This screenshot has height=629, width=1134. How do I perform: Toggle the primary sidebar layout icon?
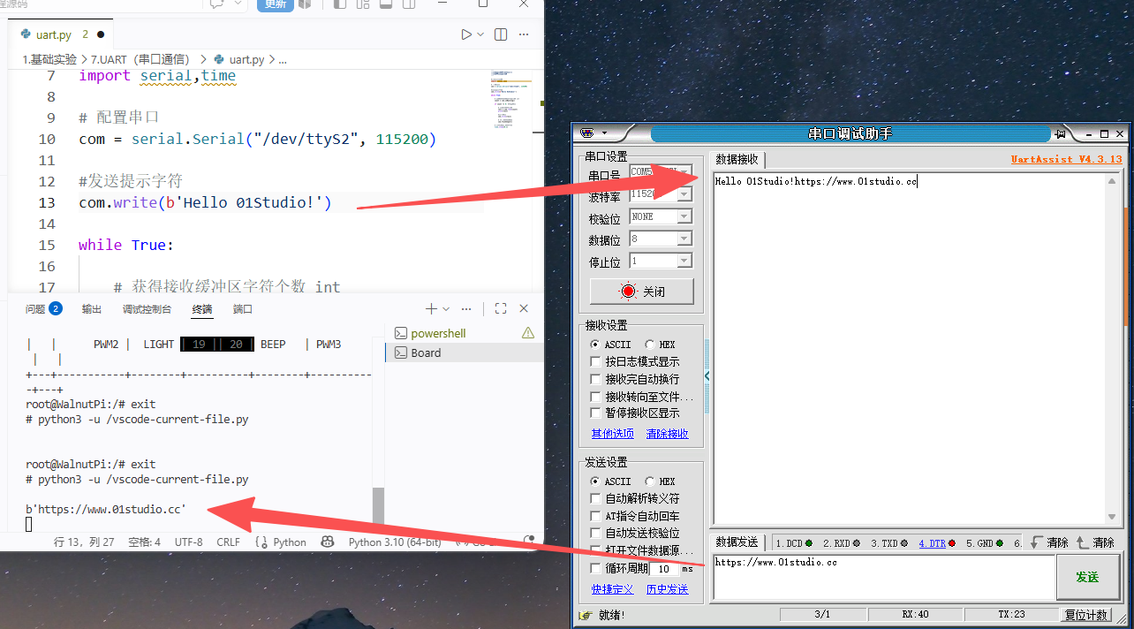click(x=340, y=4)
